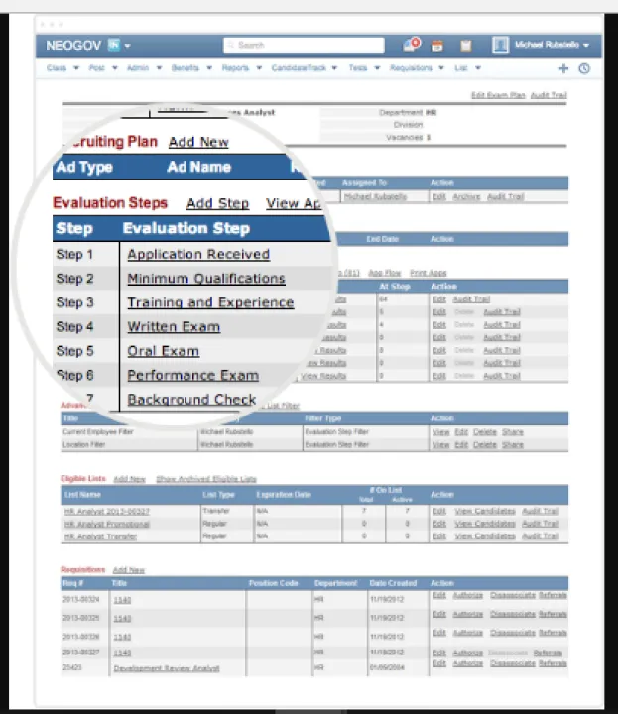Expand the List menu arrow

click(x=478, y=68)
